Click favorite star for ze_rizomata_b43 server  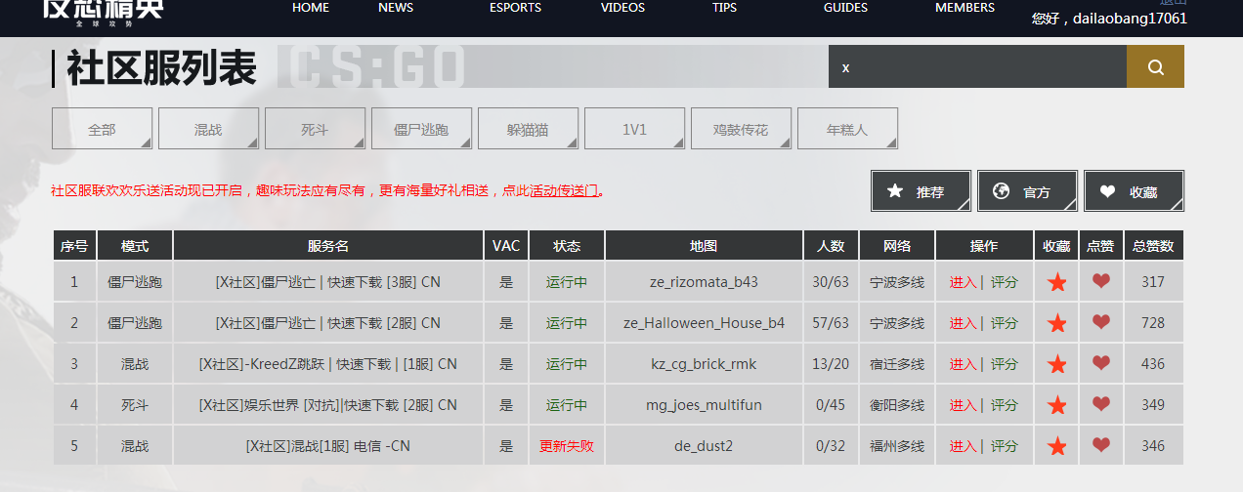pyautogui.click(x=1056, y=282)
